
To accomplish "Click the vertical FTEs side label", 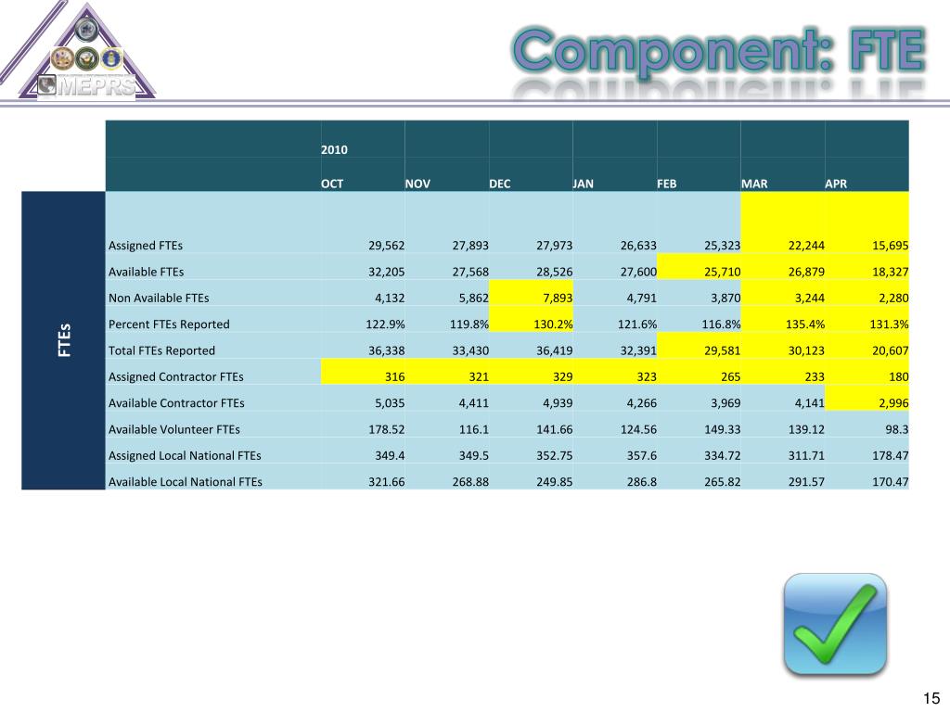I will pos(64,340).
